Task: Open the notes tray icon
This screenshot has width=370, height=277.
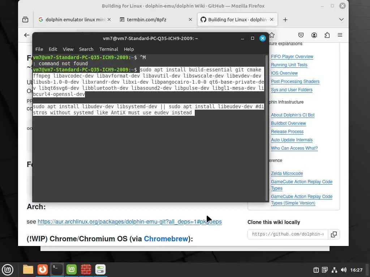Action: [x=325, y=270]
